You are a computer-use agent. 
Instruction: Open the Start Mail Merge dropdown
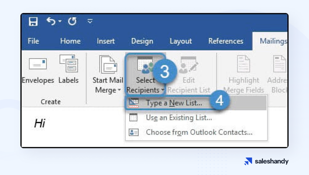[108, 75]
